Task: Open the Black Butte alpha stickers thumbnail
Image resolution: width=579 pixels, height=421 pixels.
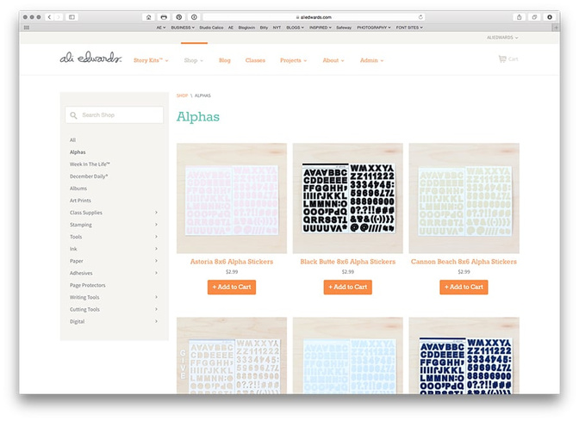Action: [348, 198]
